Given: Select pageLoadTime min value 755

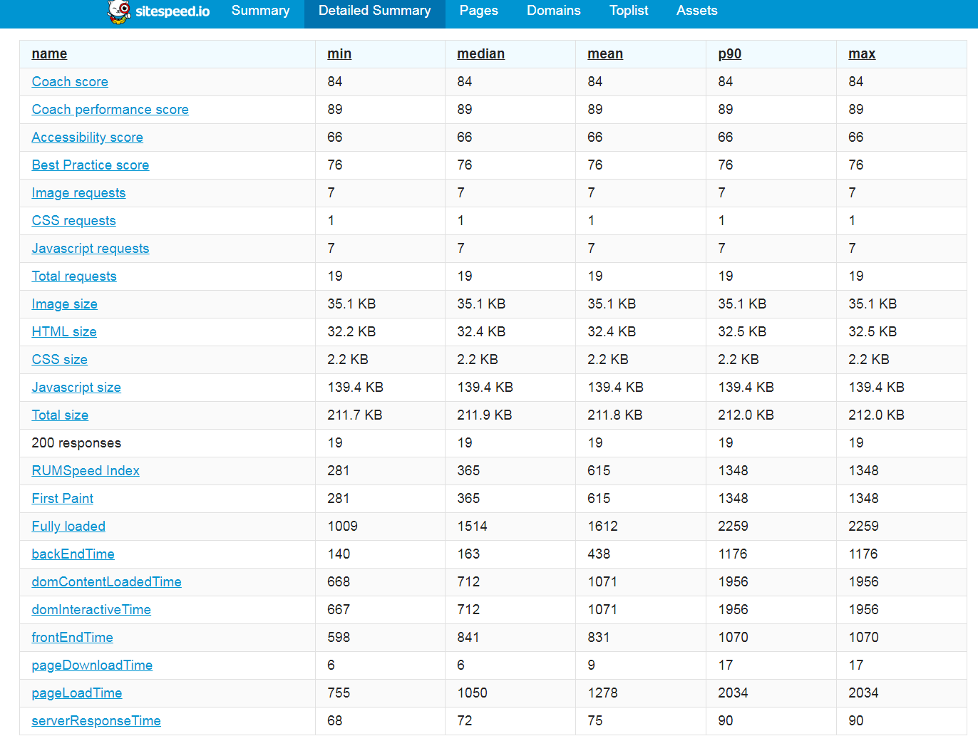Looking at the screenshot, I should (339, 693).
